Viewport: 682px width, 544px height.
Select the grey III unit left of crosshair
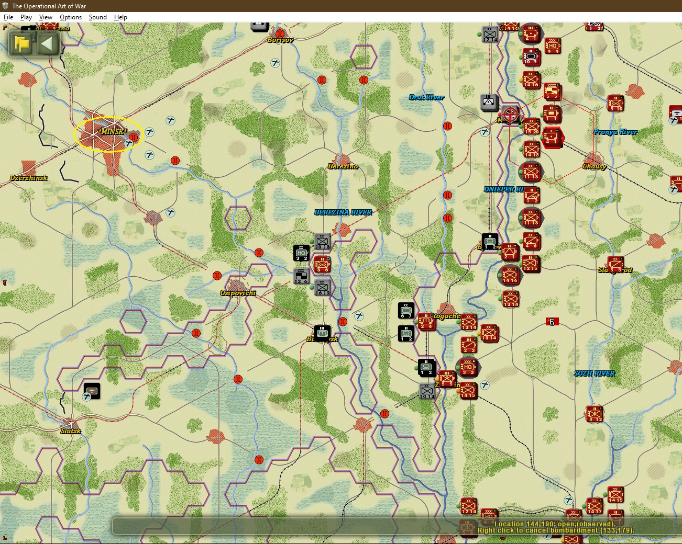(x=489, y=103)
